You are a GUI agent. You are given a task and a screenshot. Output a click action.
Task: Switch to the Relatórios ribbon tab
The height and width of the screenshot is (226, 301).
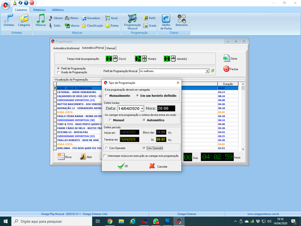coord(39,10)
